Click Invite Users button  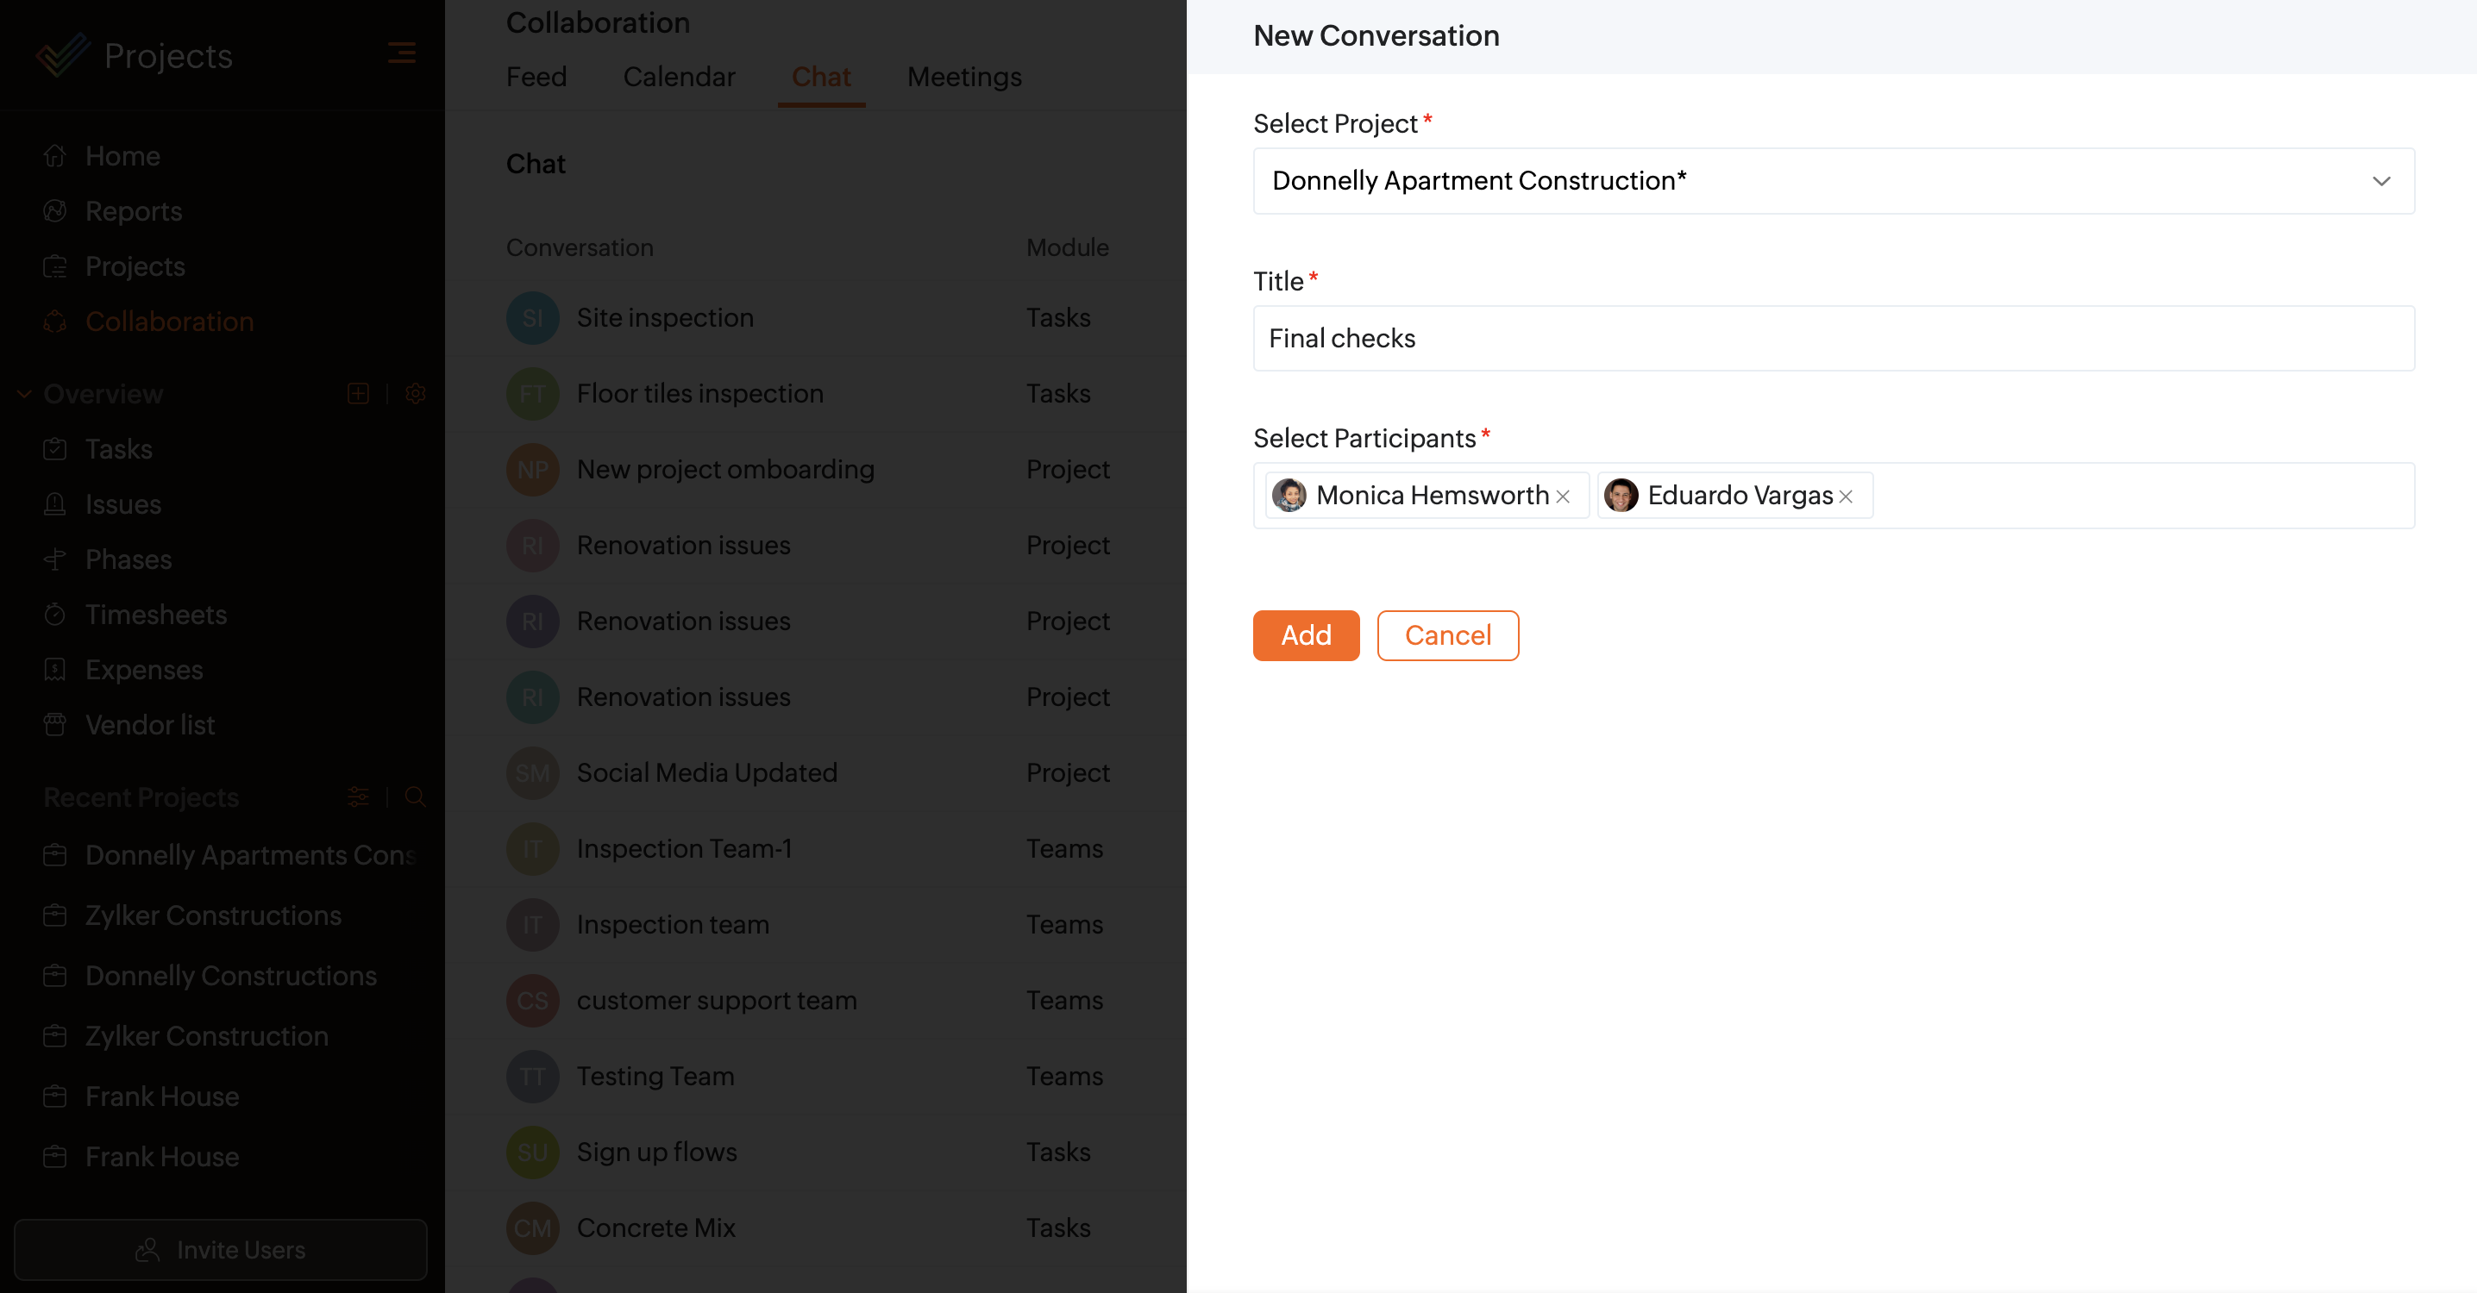(x=220, y=1249)
